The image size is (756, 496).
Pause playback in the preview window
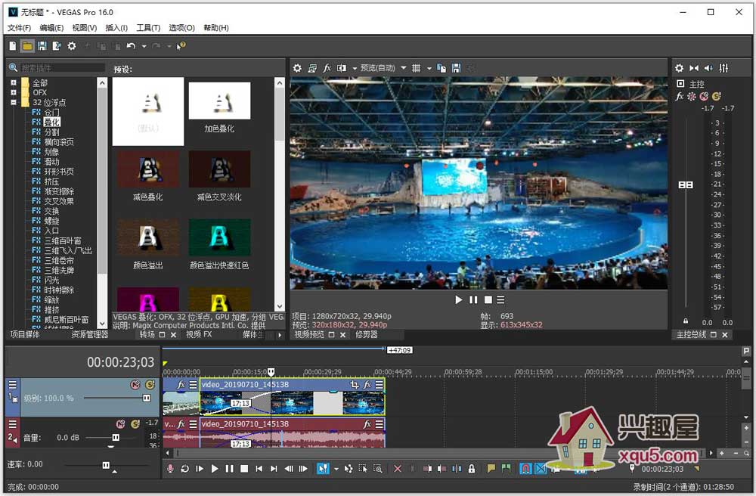point(473,300)
